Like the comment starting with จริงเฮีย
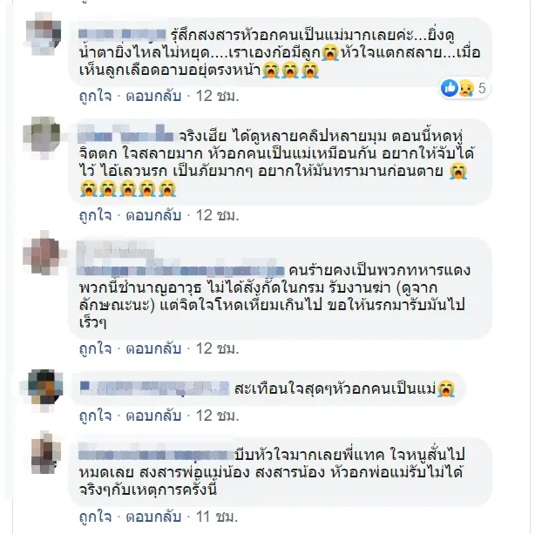 click(95, 215)
